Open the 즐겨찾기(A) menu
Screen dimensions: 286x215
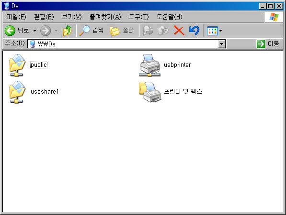105,17
